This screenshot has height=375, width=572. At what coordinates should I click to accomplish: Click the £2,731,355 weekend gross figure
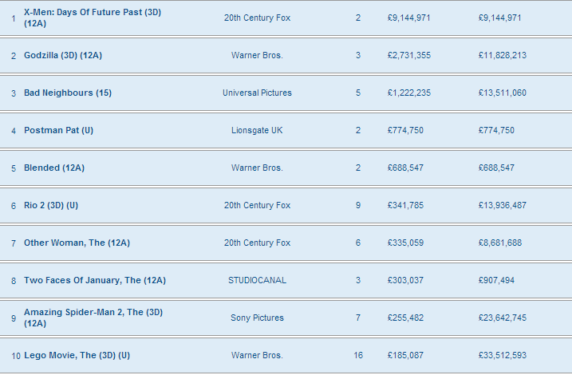pos(409,55)
